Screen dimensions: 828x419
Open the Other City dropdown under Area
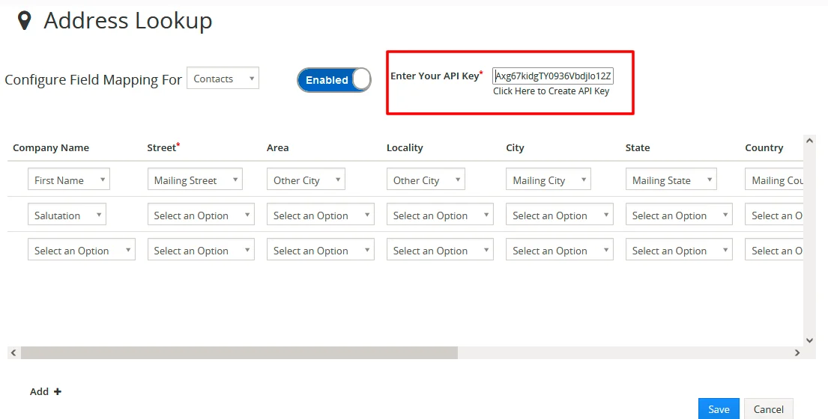click(306, 180)
